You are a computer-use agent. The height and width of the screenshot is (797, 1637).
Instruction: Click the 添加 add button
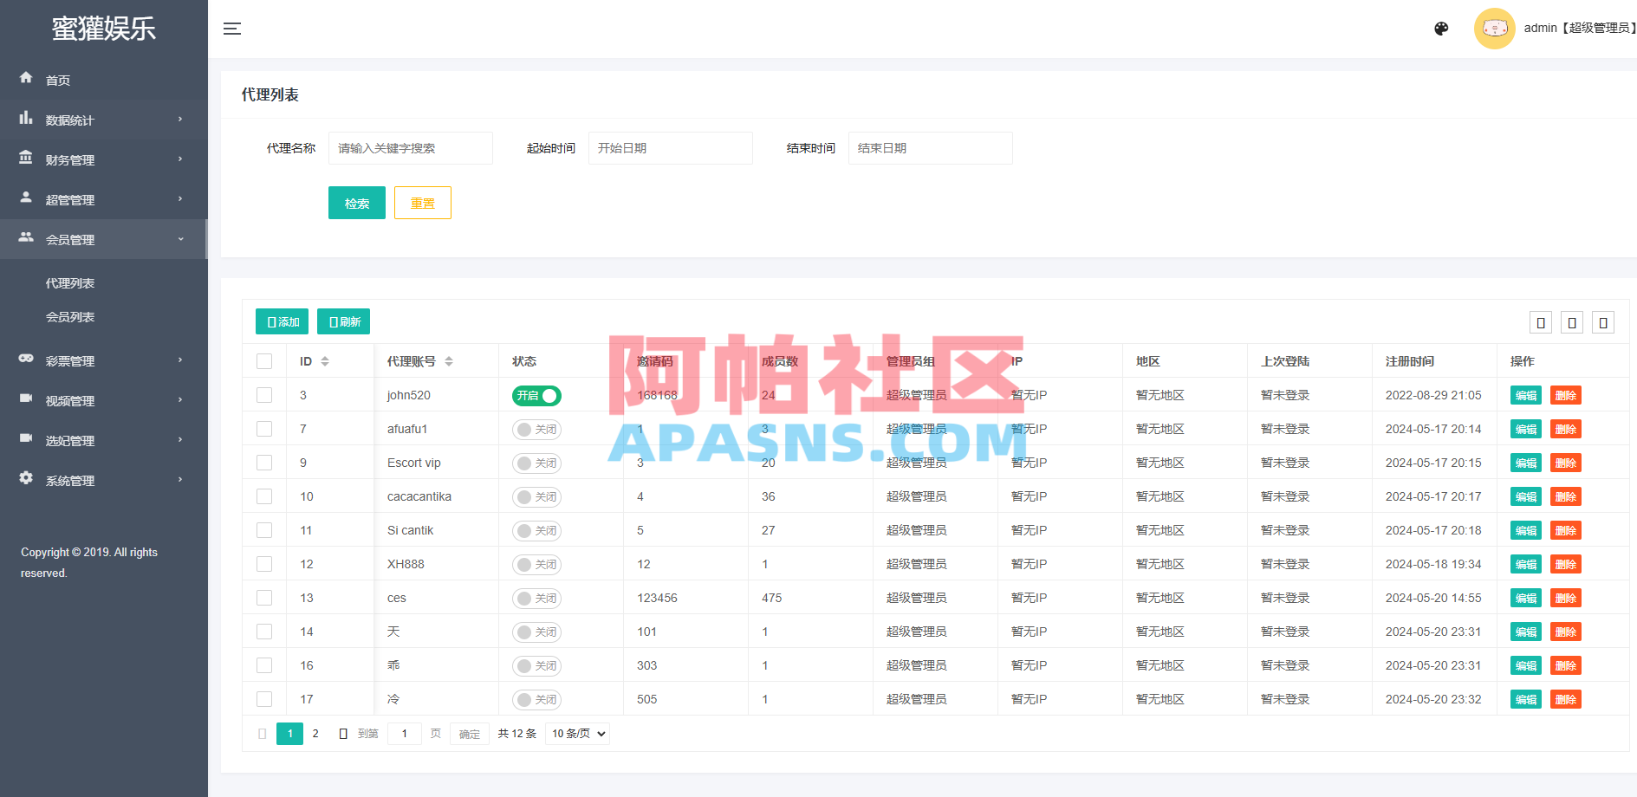tap(281, 321)
